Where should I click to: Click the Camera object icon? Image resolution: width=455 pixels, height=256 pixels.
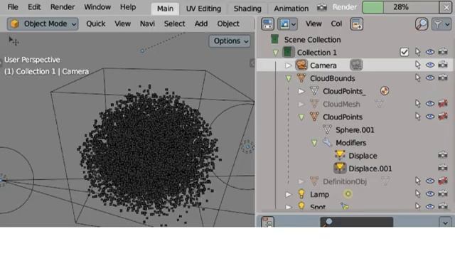click(301, 65)
